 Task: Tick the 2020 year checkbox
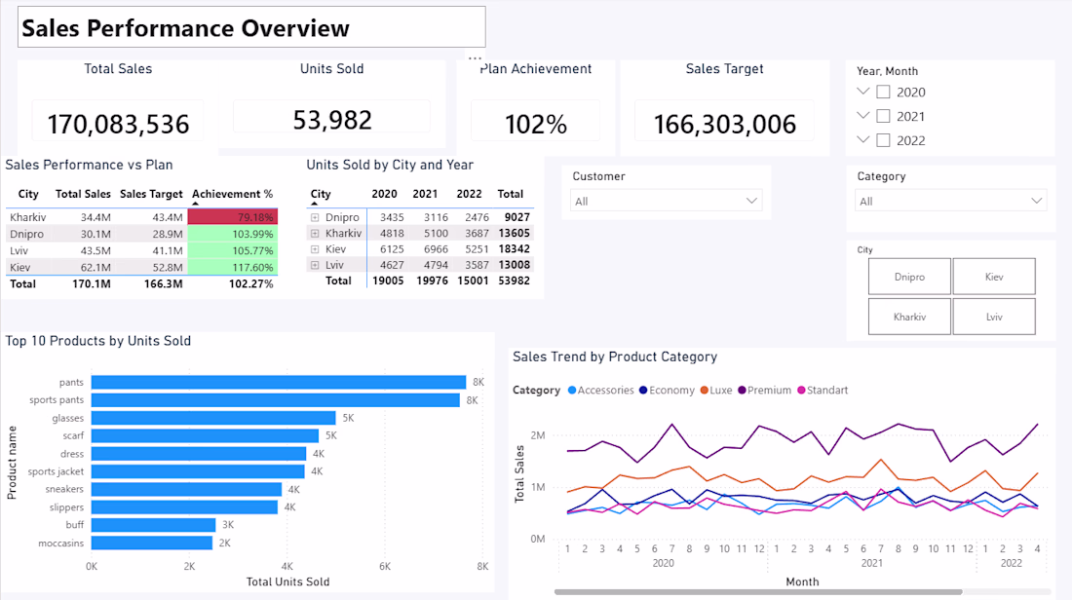(x=883, y=92)
